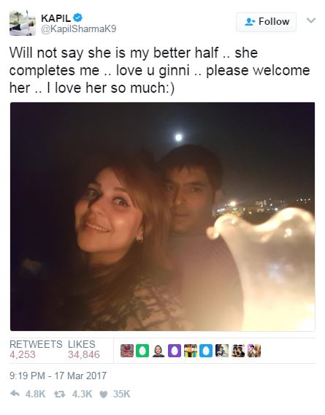Follow the KAPIL account
This screenshot has height=415, width=325.
[x=267, y=22]
